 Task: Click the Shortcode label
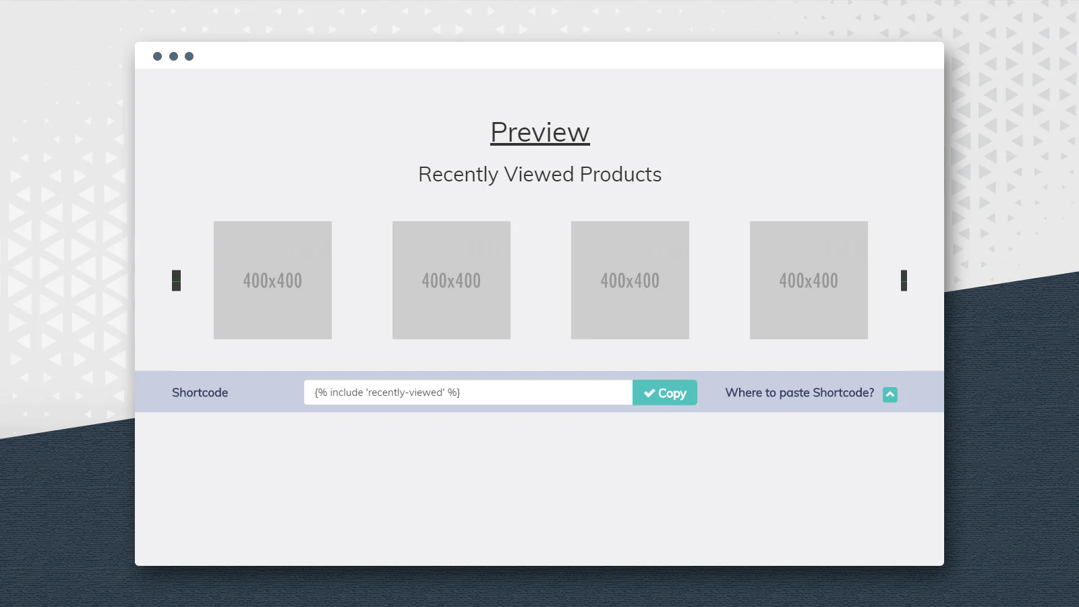click(200, 393)
